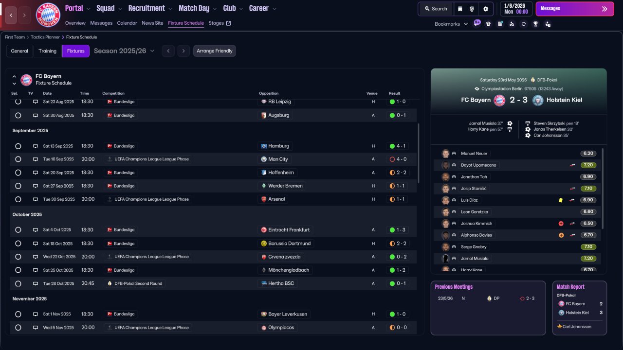Go to next season with right arrow
This screenshot has width=623, height=350.
click(183, 51)
